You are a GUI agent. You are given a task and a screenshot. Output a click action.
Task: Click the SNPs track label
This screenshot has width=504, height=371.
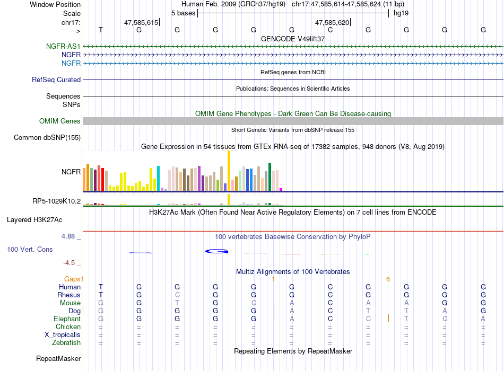pyautogui.click(x=72, y=105)
